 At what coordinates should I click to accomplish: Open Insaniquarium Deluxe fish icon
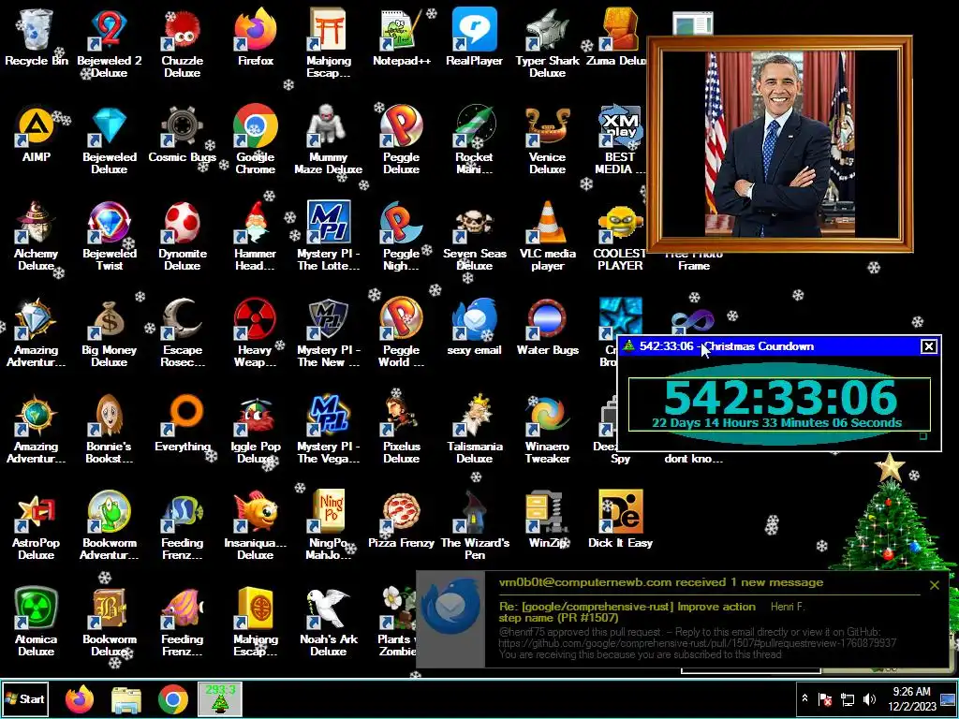(255, 524)
